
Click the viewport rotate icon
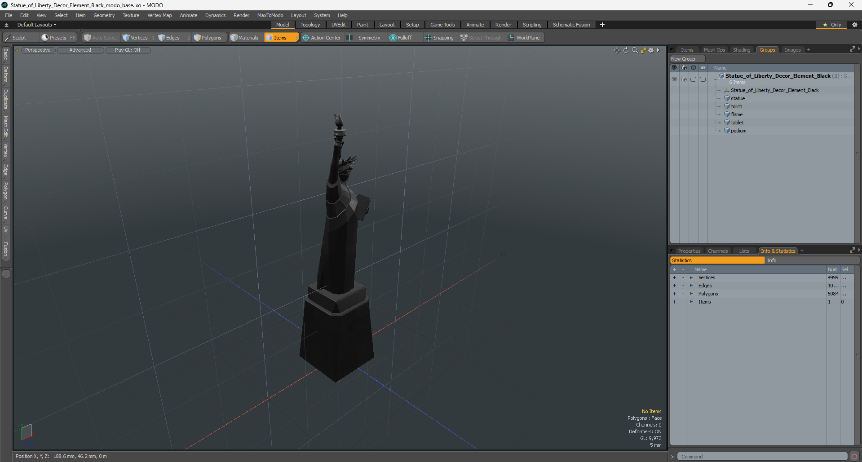tap(626, 50)
